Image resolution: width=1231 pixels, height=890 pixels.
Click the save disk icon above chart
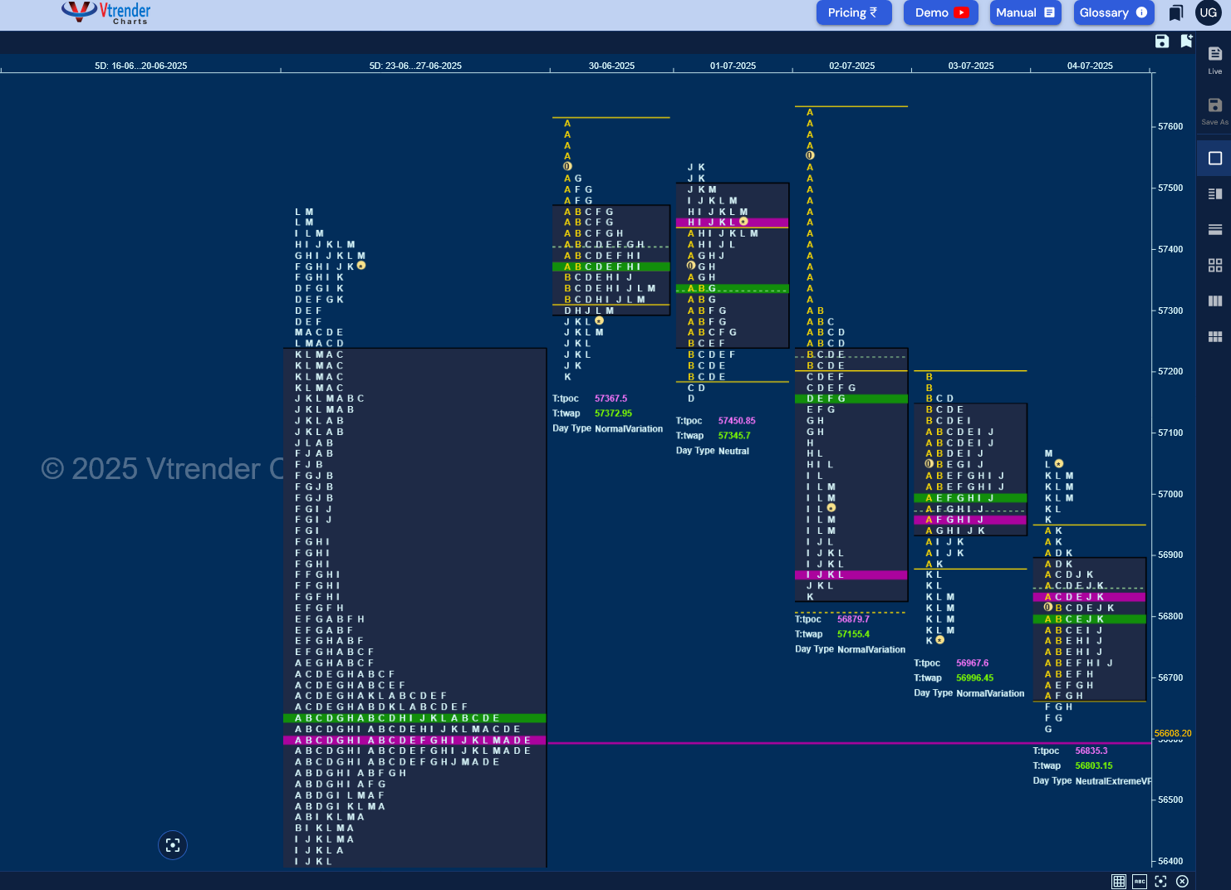[1162, 42]
